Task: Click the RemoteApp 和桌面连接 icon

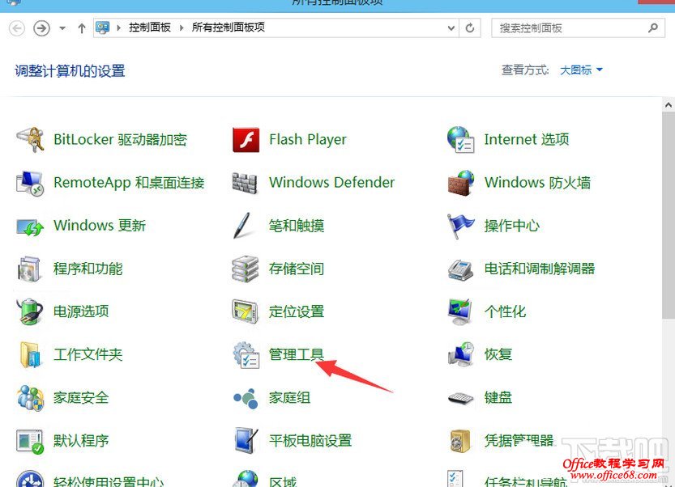Action: tap(30, 183)
